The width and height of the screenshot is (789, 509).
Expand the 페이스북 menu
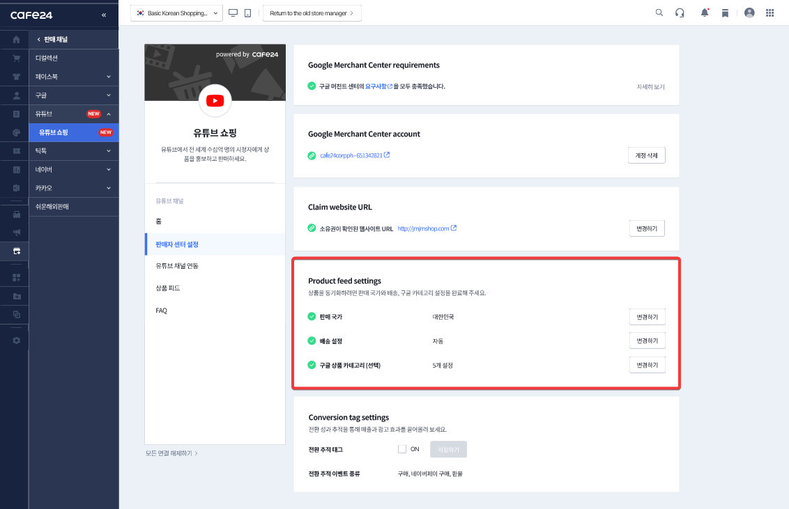pos(74,77)
